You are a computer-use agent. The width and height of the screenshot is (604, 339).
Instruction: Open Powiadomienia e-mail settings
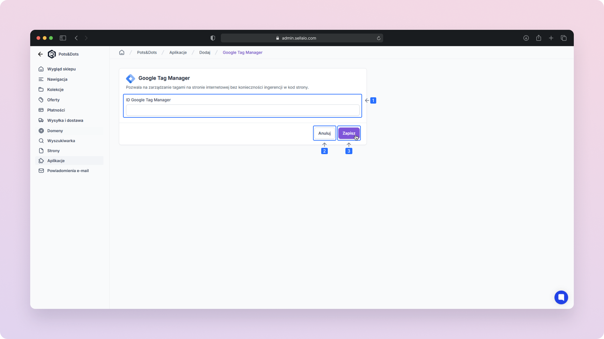click(68, 171)
